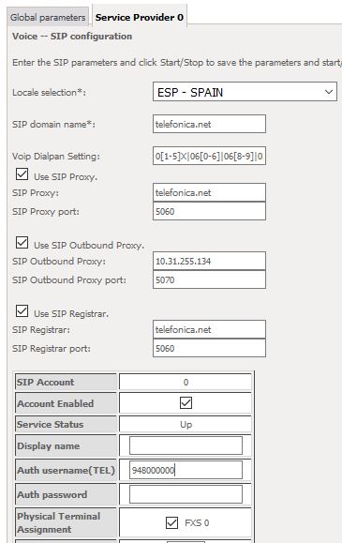Click the Voip Dialpan Setting field
Viewport: 342px width, 543px height.
pyautogui.click(x=209, y=156)
